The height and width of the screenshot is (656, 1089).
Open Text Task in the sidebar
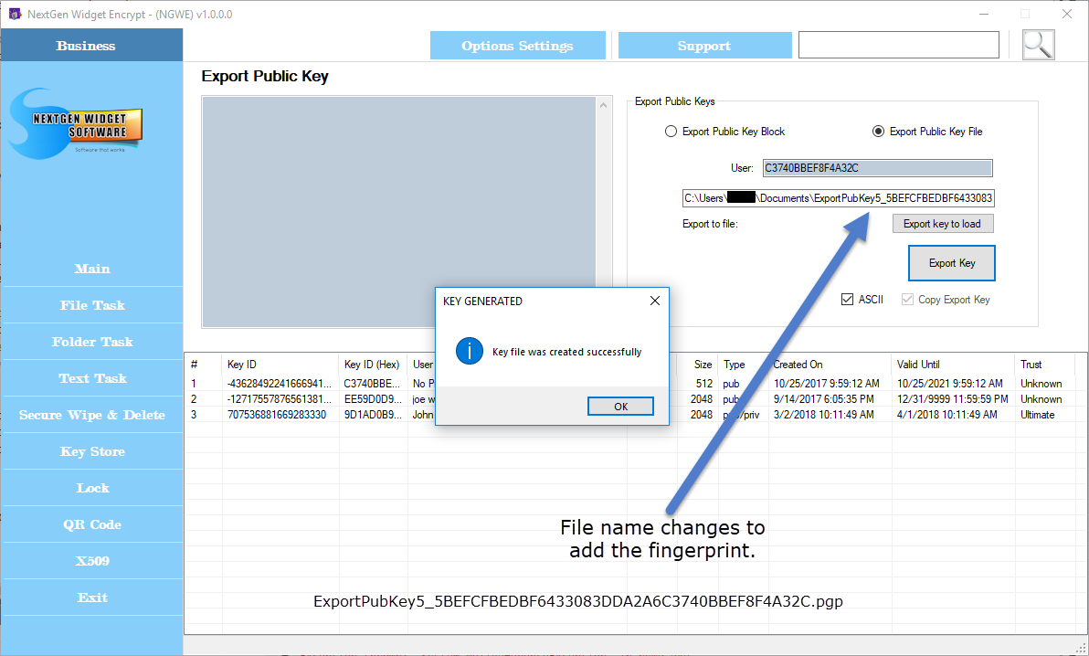click(x=92, y=379)
